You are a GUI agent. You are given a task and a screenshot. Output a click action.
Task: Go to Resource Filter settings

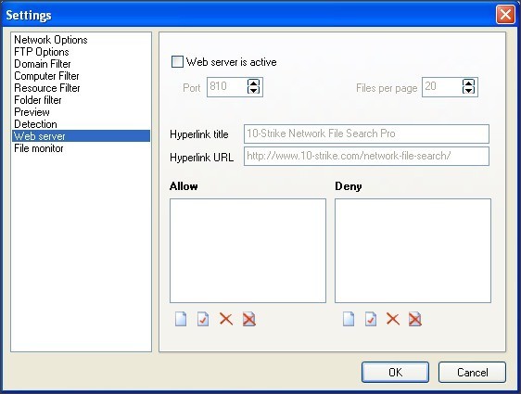(81, 88)
